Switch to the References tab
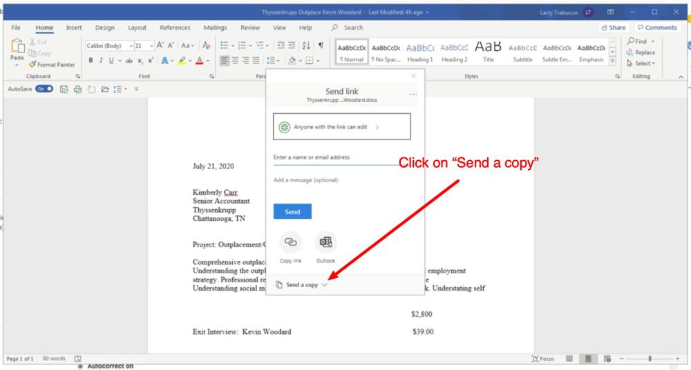Screen dimensions: 691x370 [175, 28]
